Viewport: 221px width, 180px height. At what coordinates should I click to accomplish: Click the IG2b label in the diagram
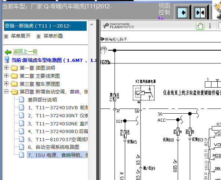coord(105,62)
